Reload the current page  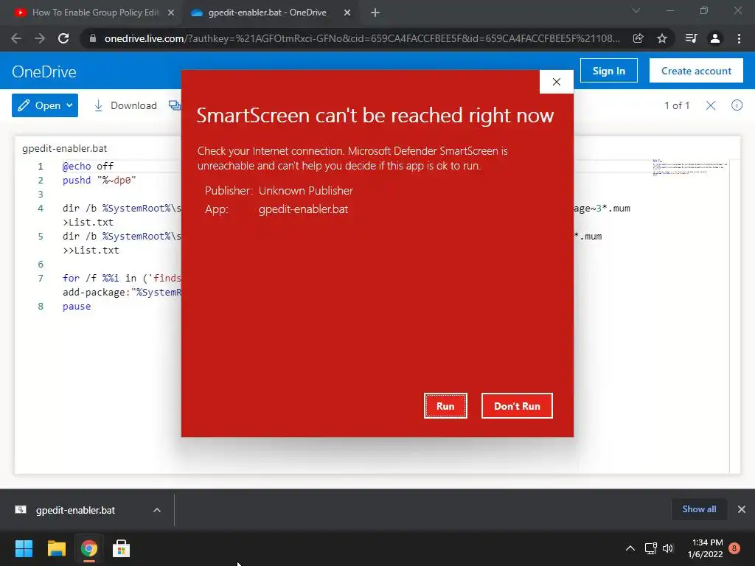63,38
